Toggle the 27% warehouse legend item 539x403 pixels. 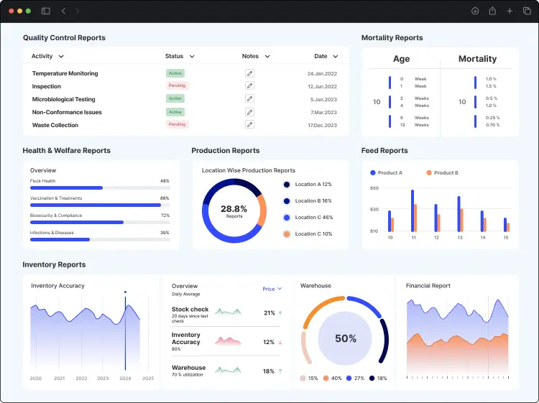(355, 379)
